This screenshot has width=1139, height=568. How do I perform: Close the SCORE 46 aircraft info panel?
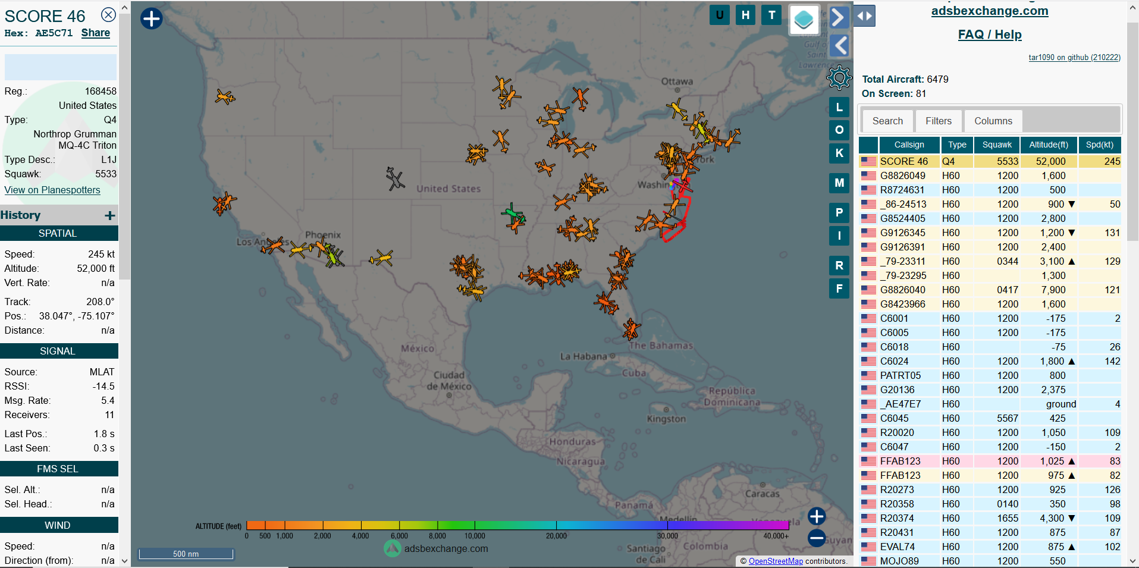click(108, 15)
